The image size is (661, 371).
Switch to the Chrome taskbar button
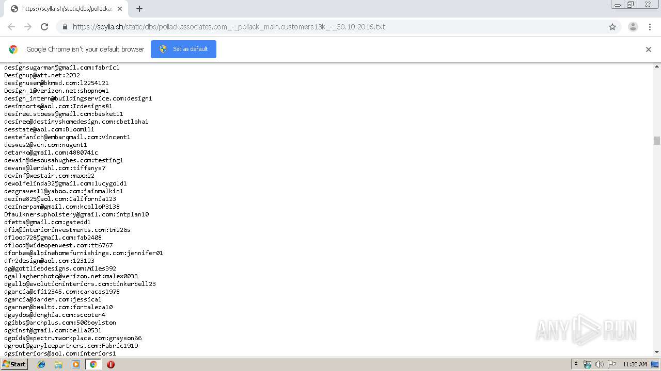tap(93, 364)
